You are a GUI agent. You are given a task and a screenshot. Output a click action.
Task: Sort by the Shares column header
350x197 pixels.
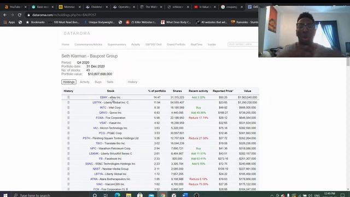point(177,91)
